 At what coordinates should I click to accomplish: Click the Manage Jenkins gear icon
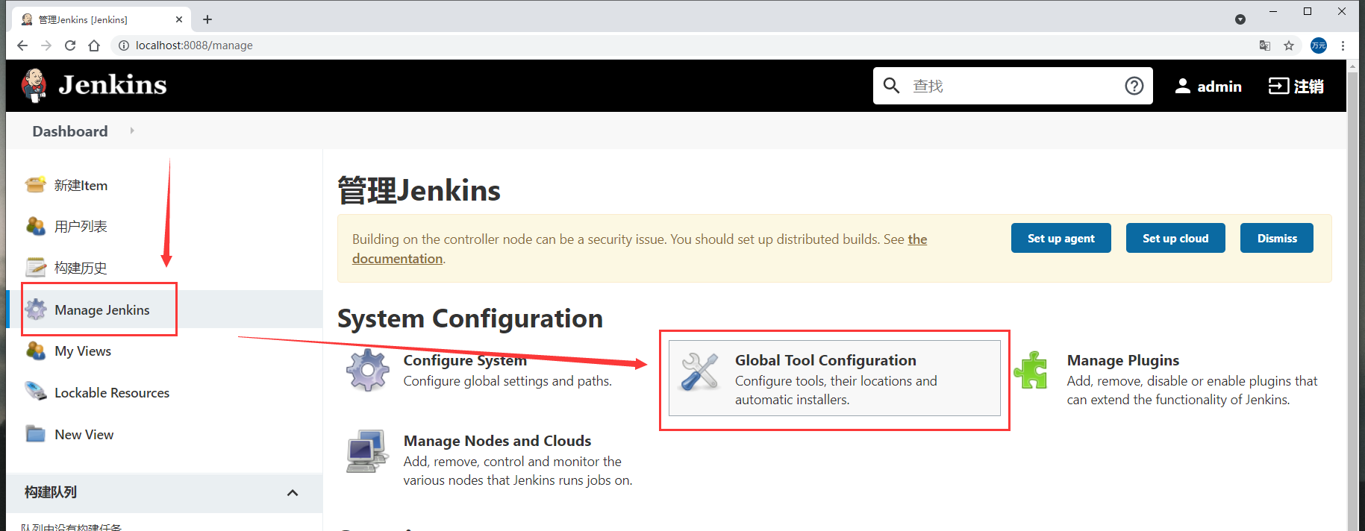pyautogui.click(x=35, y=310)
